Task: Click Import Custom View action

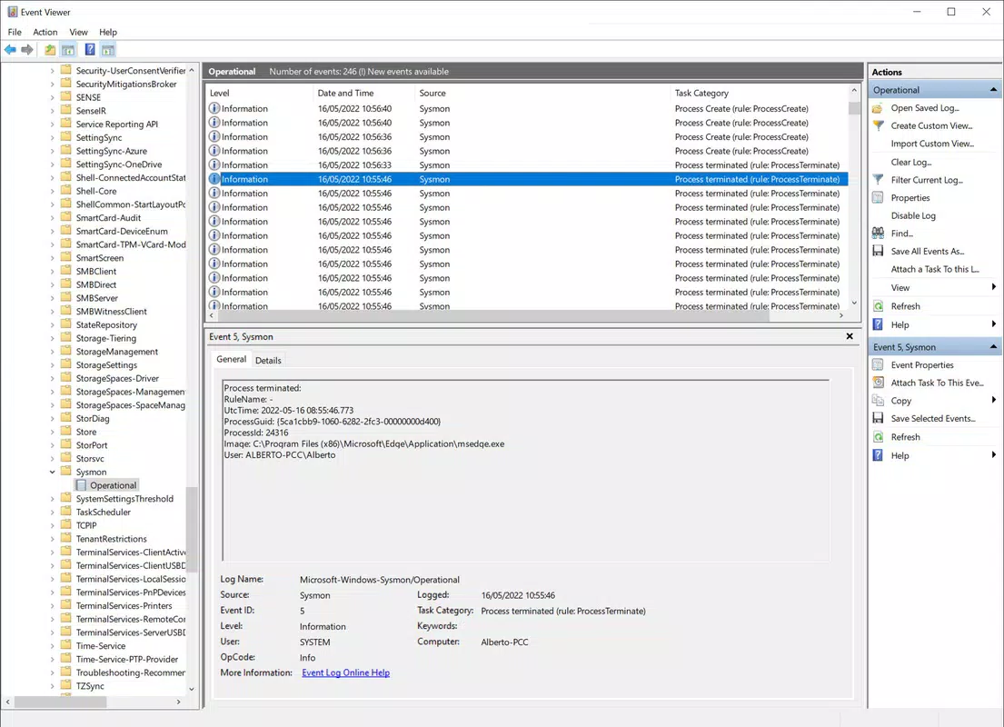Action: [932, 144]
